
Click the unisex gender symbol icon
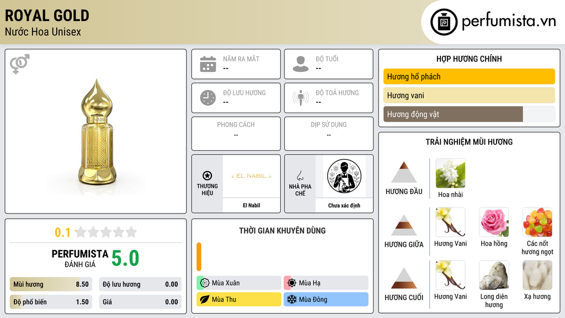coord(19,64)
